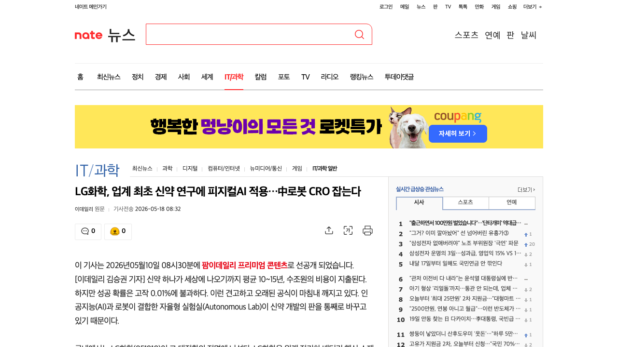Click the search magnifier icon
The height and width of the screenshot is (347, 618).
[x=359, y=34]
